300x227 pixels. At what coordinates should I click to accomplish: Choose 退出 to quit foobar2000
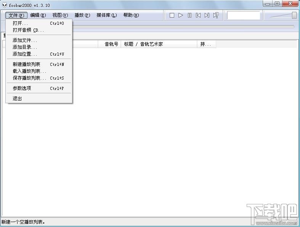(x=39, y=99)
